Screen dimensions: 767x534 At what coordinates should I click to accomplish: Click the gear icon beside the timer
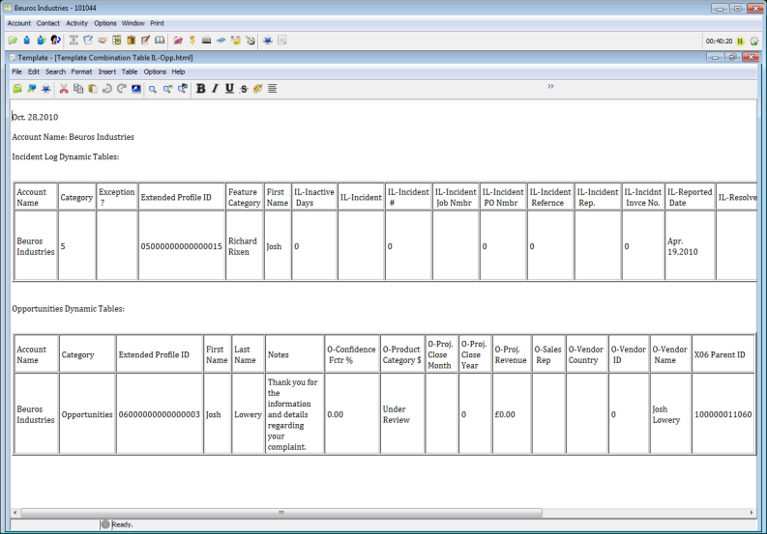(x=754, y=42)
